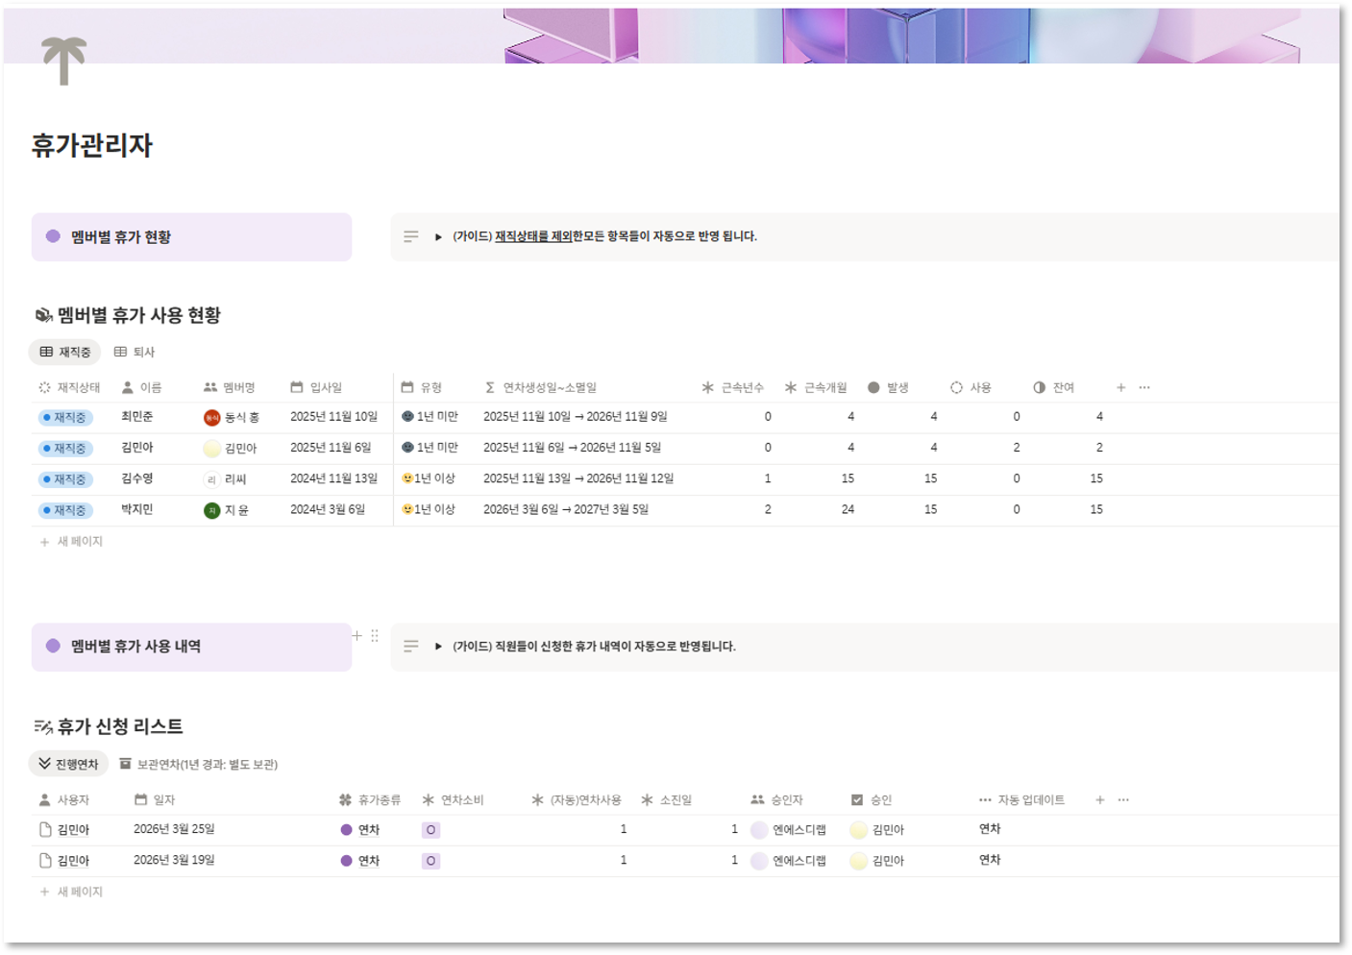1352x955 pixels.
Task: Switch to 퇴사 table view tab
Action: click(x=135, y=353)
